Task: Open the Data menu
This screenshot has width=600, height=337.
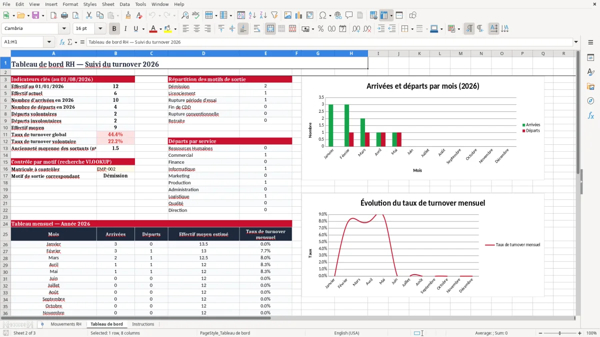Action: coord(124,4)
